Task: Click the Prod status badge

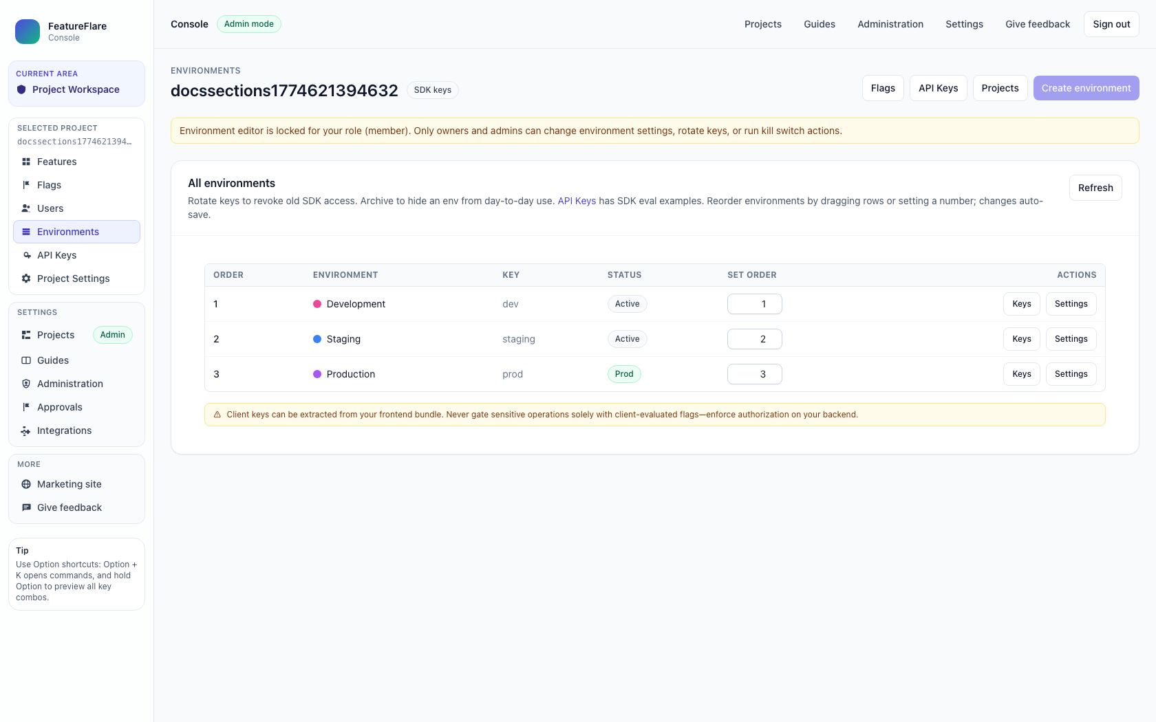Action: [624, 374]
